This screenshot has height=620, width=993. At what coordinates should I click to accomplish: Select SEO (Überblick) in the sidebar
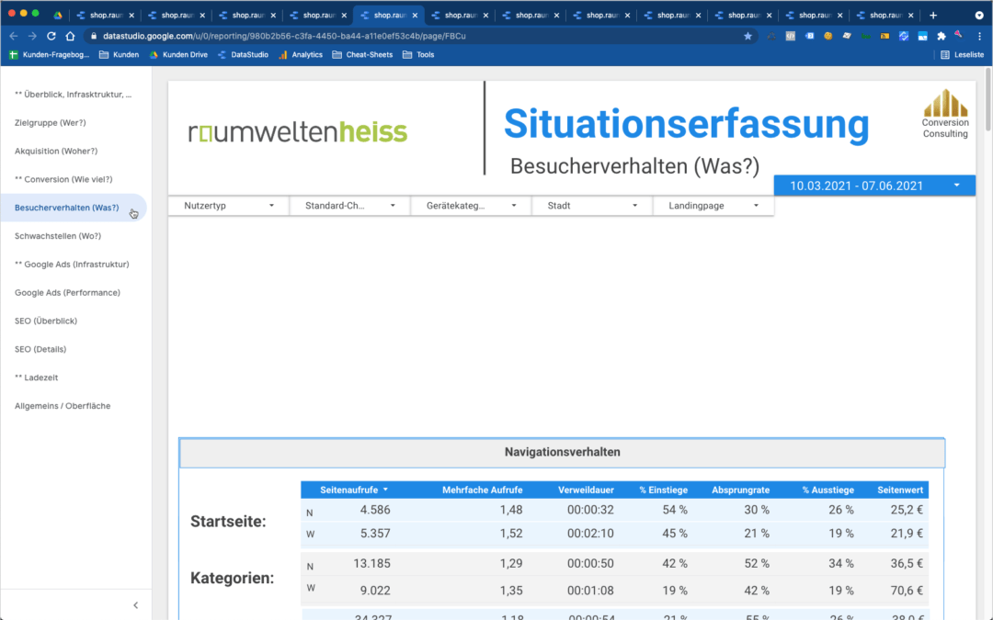[x=45, y=321]
